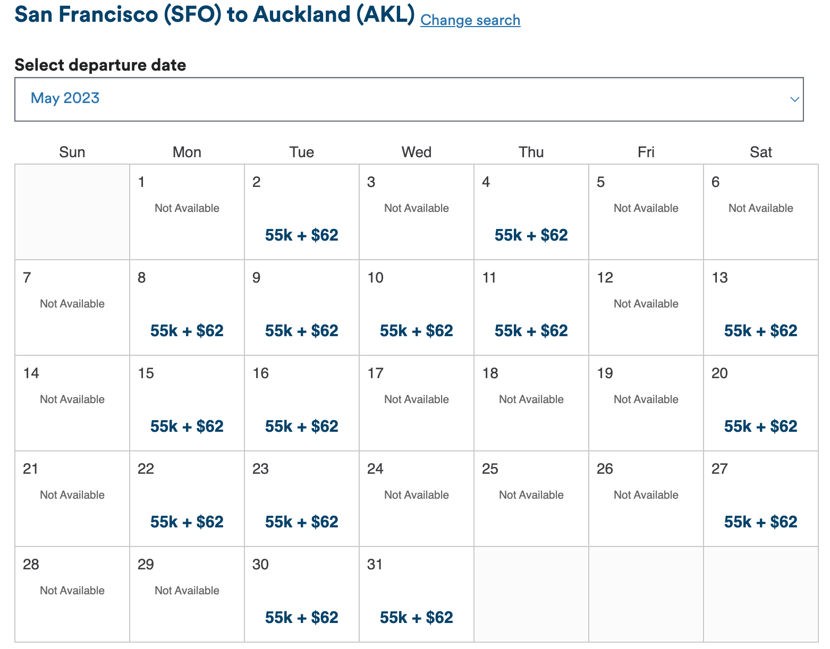This screenshot has width=830, height=649.
Task: Choose May 11 Thursday departure
Action: (x=530, y=330)
